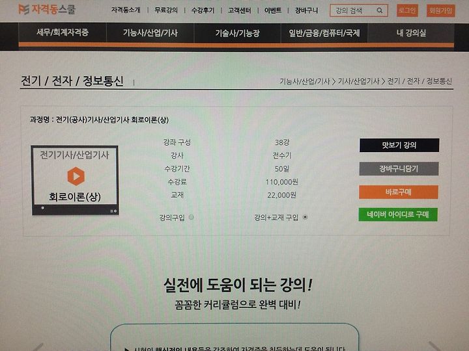
Task: Click breadcrumb 기사/산업기사
Action: click(x=358, y=81)
